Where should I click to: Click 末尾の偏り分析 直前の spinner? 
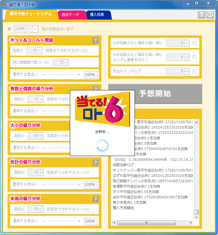(x=36, y=209)
